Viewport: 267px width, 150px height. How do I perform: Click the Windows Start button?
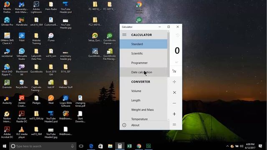coord(5,146)
